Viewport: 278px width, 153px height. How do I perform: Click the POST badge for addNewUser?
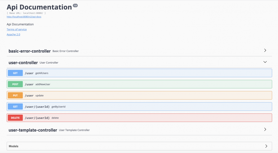(15, 84)
